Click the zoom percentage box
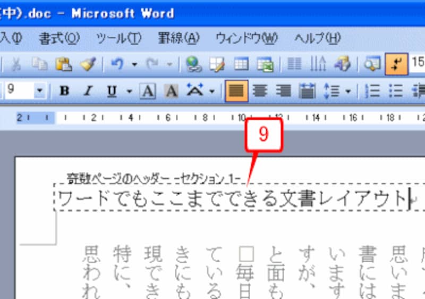This screenshot has width=425, height=299. (x=418, y=63)
